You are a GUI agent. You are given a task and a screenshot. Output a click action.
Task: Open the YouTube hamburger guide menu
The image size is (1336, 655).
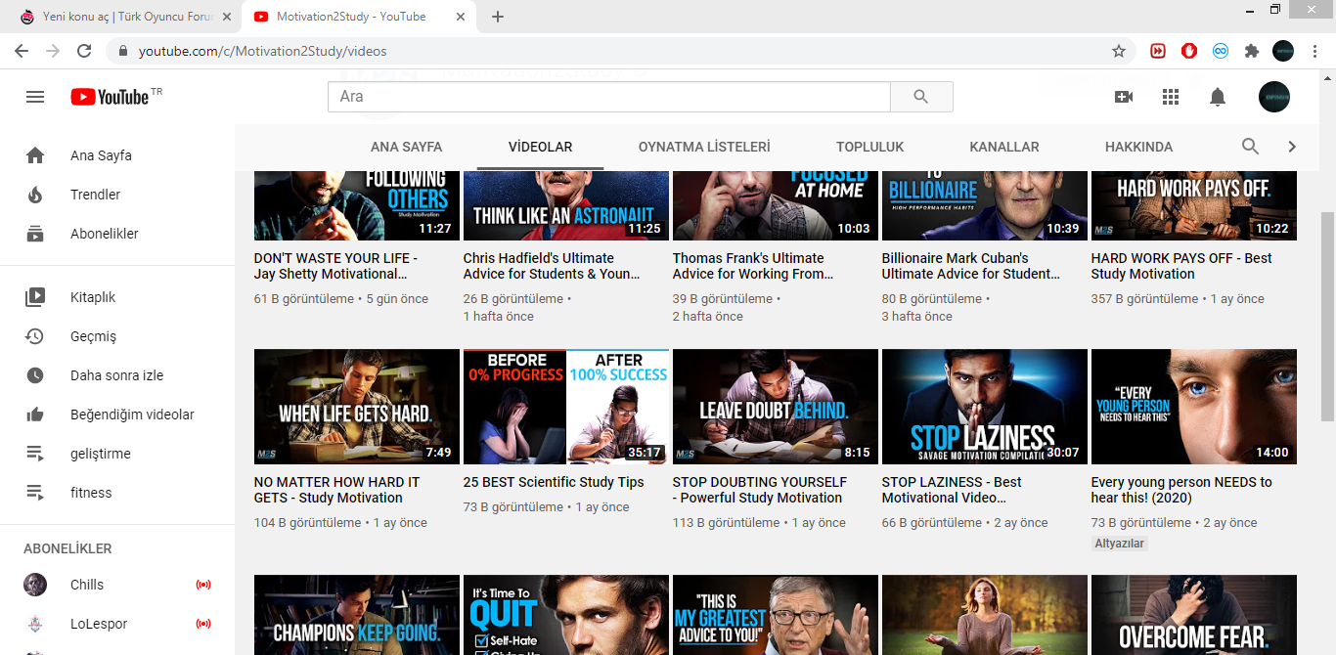pos(35,97)
